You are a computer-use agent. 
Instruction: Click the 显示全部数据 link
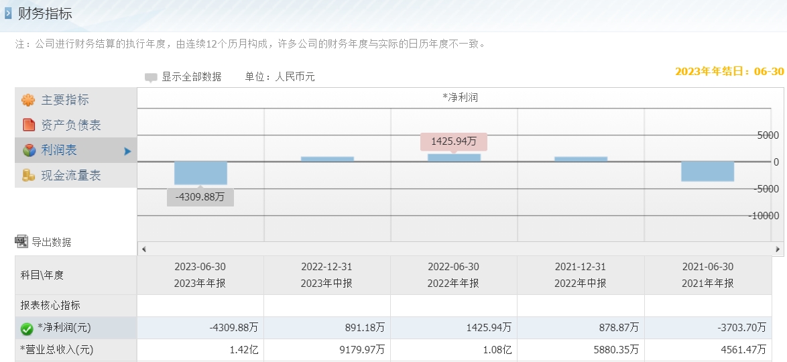[x=191, y=77]
